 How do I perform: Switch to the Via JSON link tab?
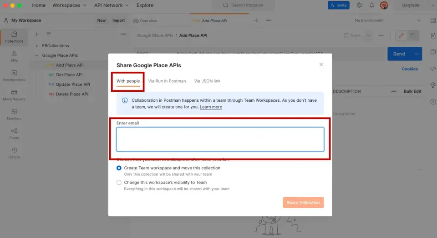click(x=208, y=81)
